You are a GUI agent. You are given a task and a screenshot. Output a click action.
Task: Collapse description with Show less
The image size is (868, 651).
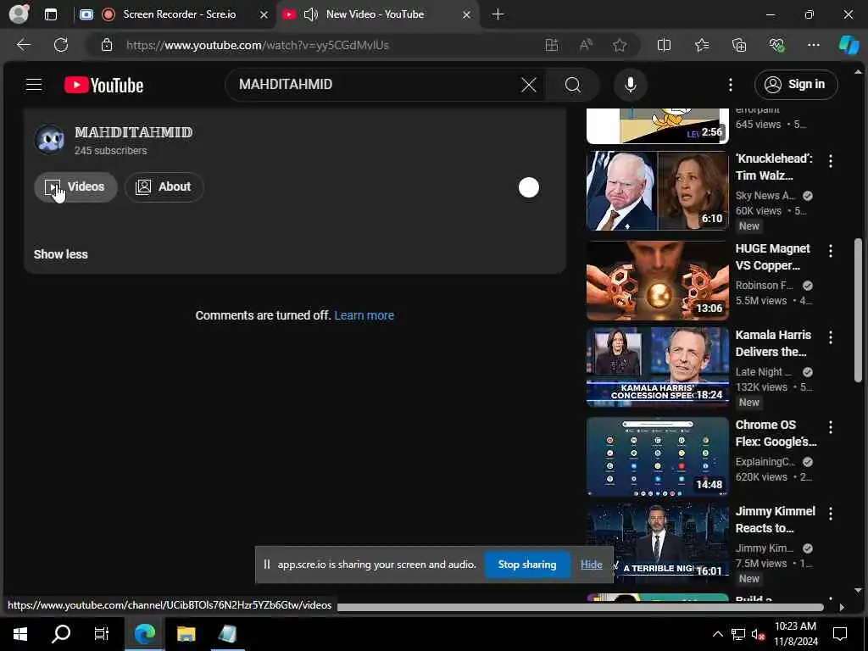[x=61, y=254]
